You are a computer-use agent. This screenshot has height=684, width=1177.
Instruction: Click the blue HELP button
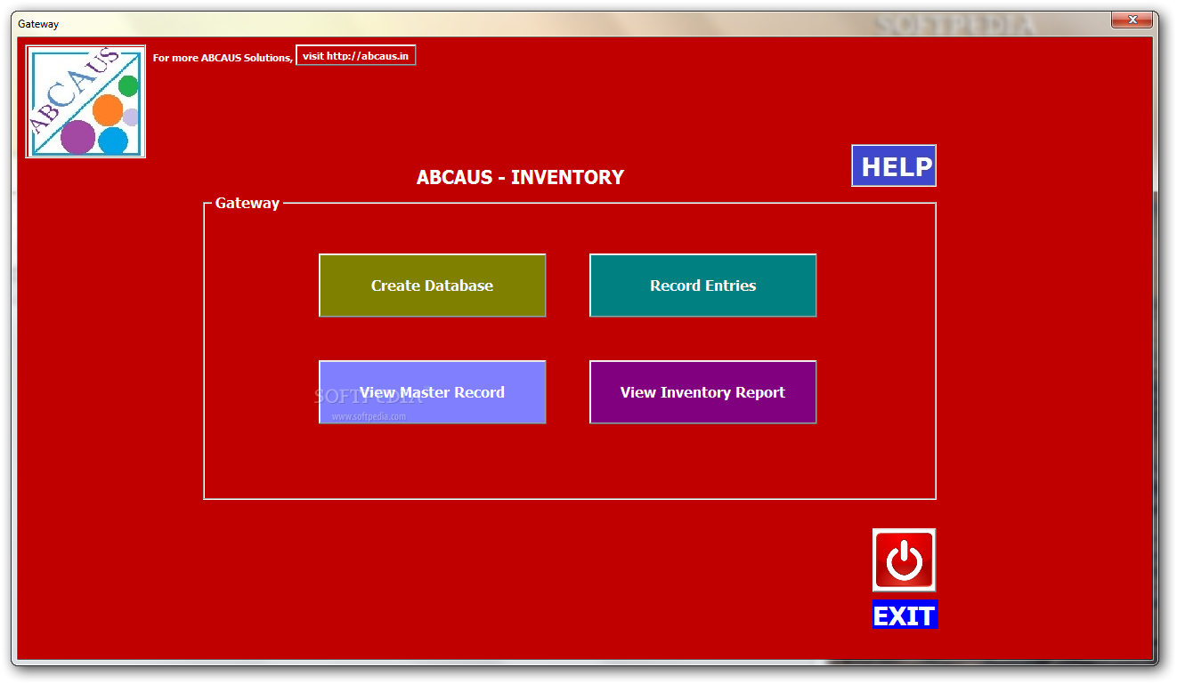point(894,166)
